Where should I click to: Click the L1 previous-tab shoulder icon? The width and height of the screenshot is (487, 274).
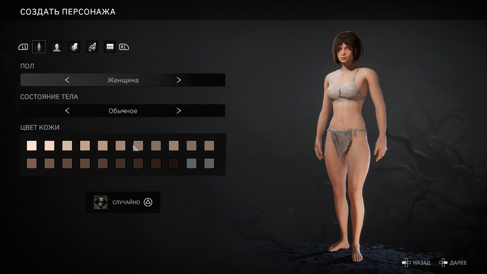click(x=23, y=47)
